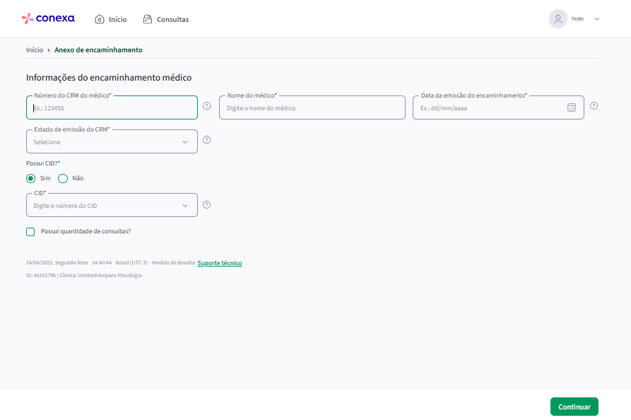Click help icon beside Estado de emissão
The height and width of the screenshot is (420, 631).
(x=207, y=140)
